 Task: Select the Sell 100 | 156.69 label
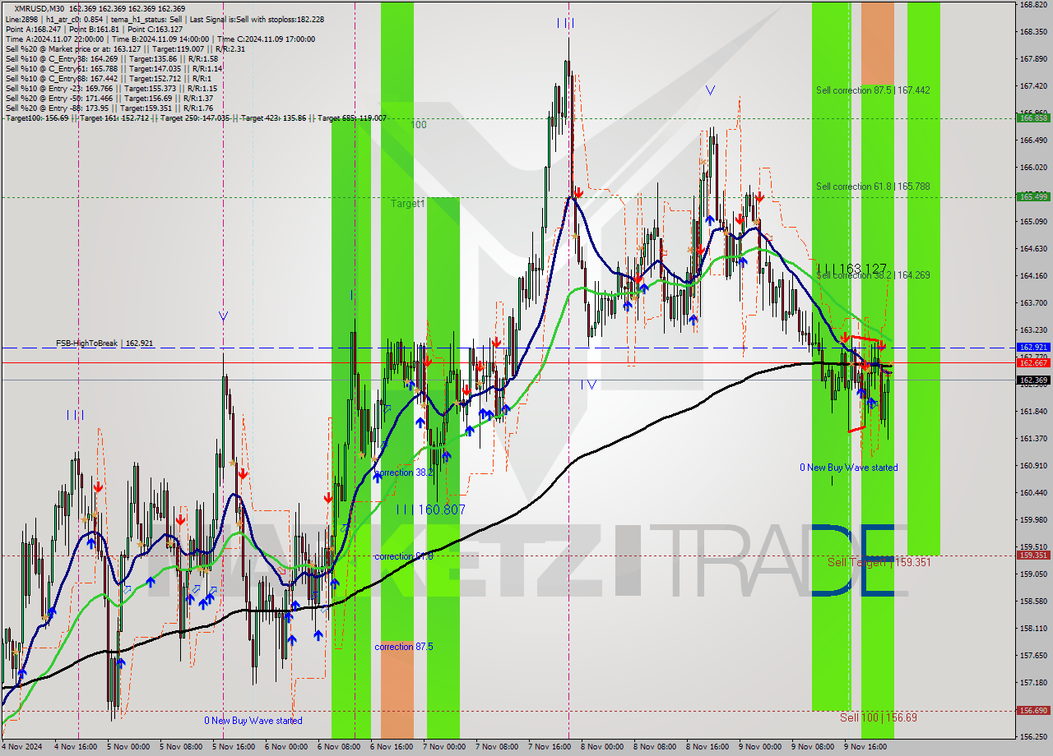[x=878, y=717]
